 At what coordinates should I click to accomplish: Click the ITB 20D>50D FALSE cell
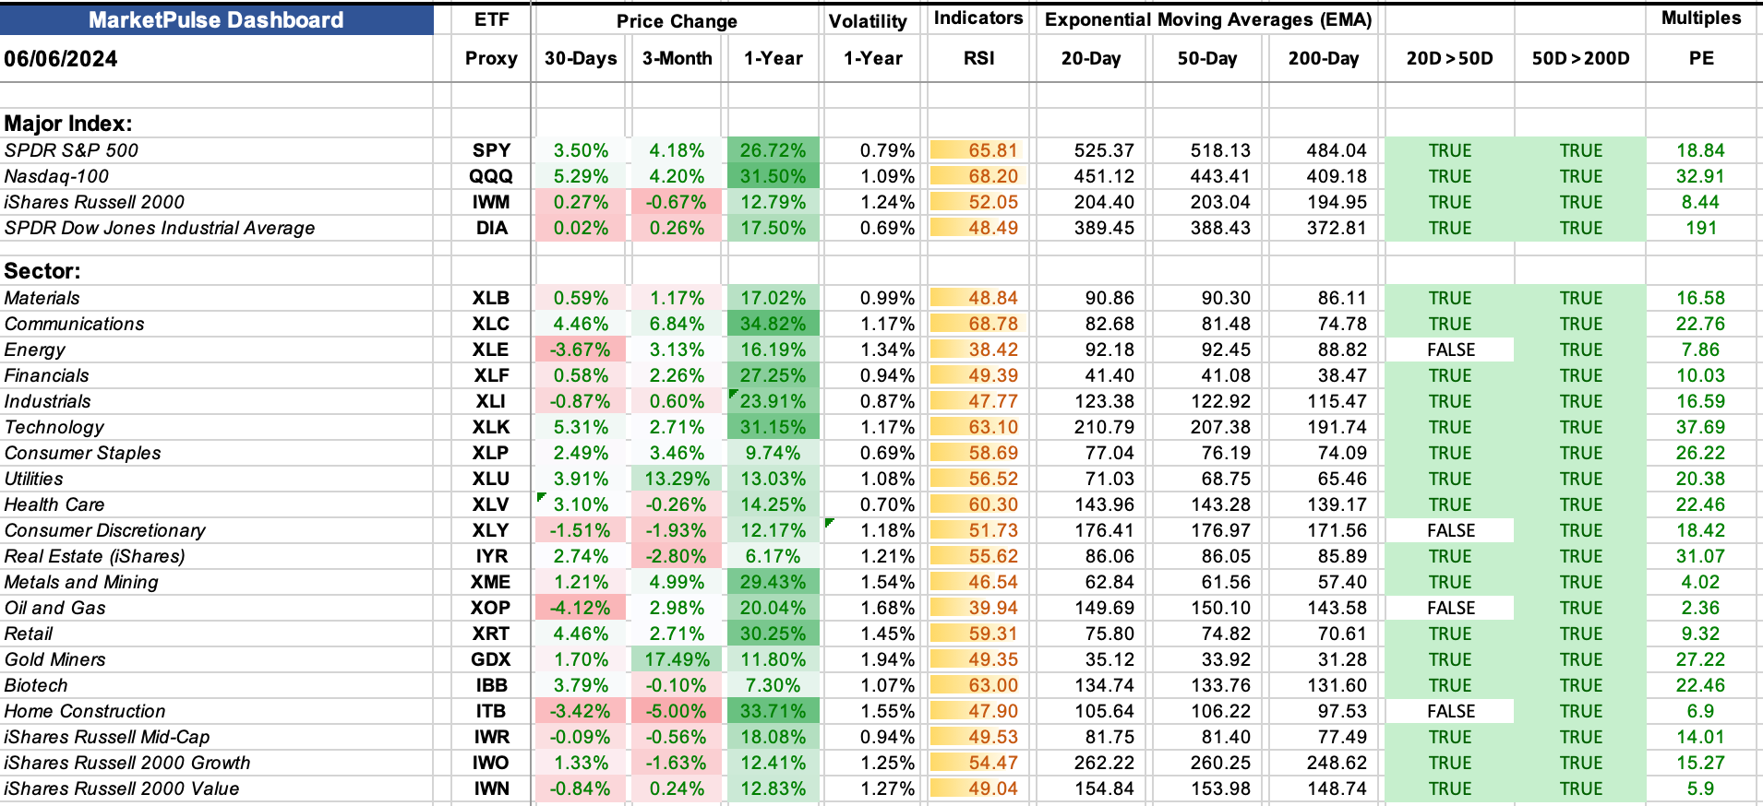coord(1450,711)
